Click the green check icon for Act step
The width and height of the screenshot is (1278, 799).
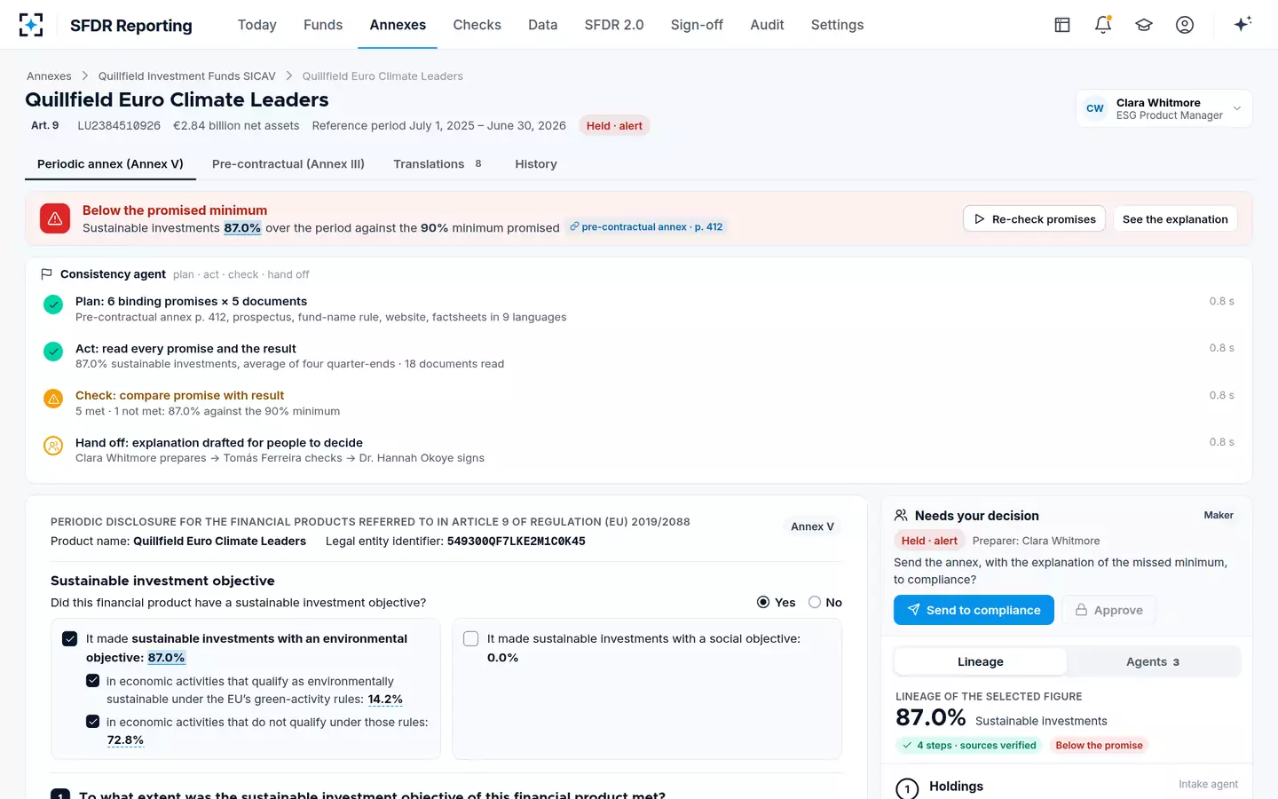(53, 352)
